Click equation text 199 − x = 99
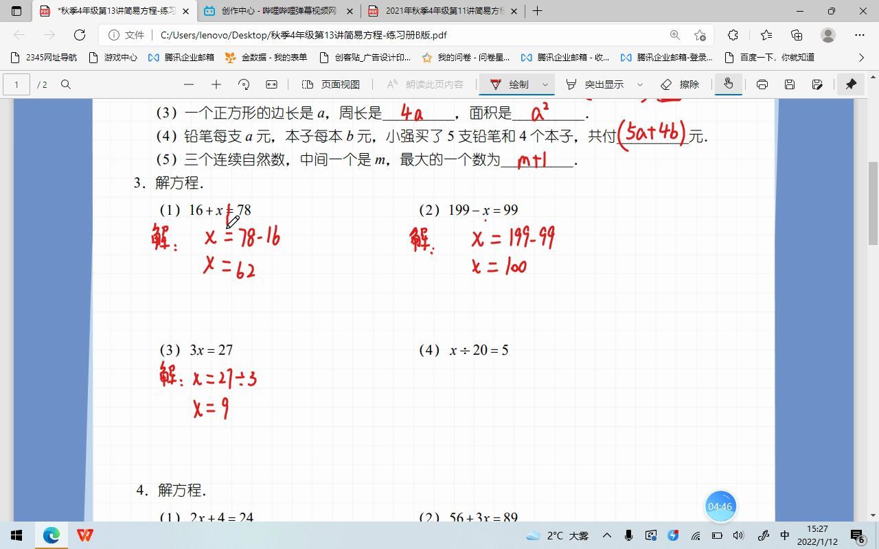Viewport: 879px width, 549px height. pyautogui.click(x=483, y=210)
